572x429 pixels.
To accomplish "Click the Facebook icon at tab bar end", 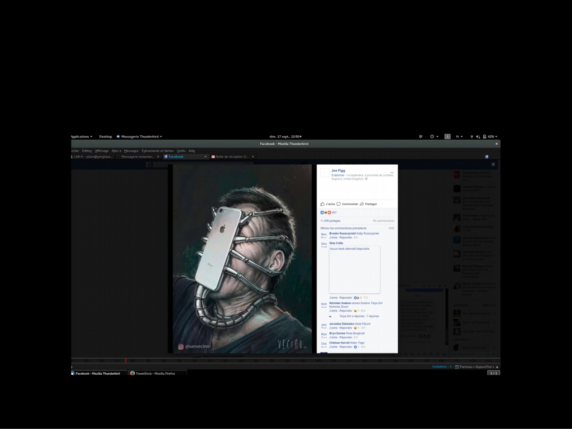I will [487, 156].
